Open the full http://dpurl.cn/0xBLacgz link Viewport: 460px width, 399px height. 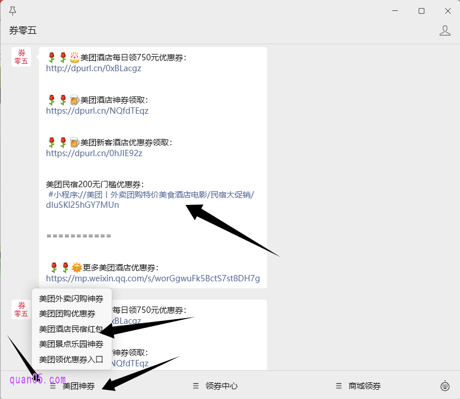point(94,68)
